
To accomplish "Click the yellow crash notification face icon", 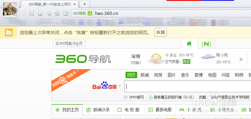I will [9, 32].
